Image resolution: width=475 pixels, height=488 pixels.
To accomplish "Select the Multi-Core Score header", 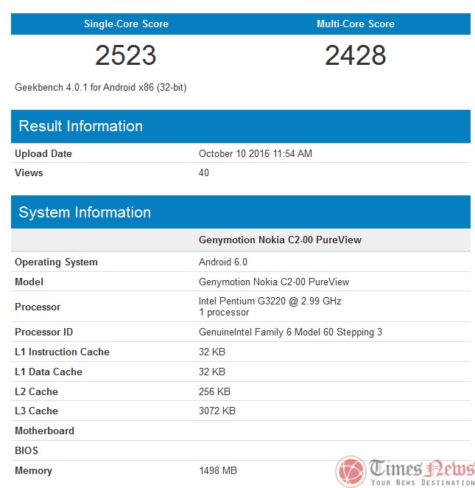I will click(x=356, y=24).
